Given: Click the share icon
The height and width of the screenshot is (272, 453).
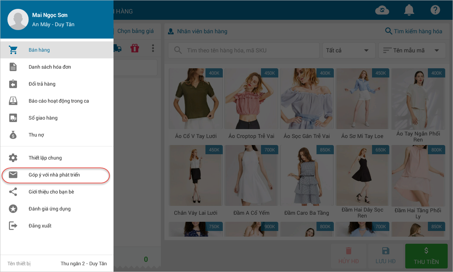Looking at the screenshot, I should [13, 192].
